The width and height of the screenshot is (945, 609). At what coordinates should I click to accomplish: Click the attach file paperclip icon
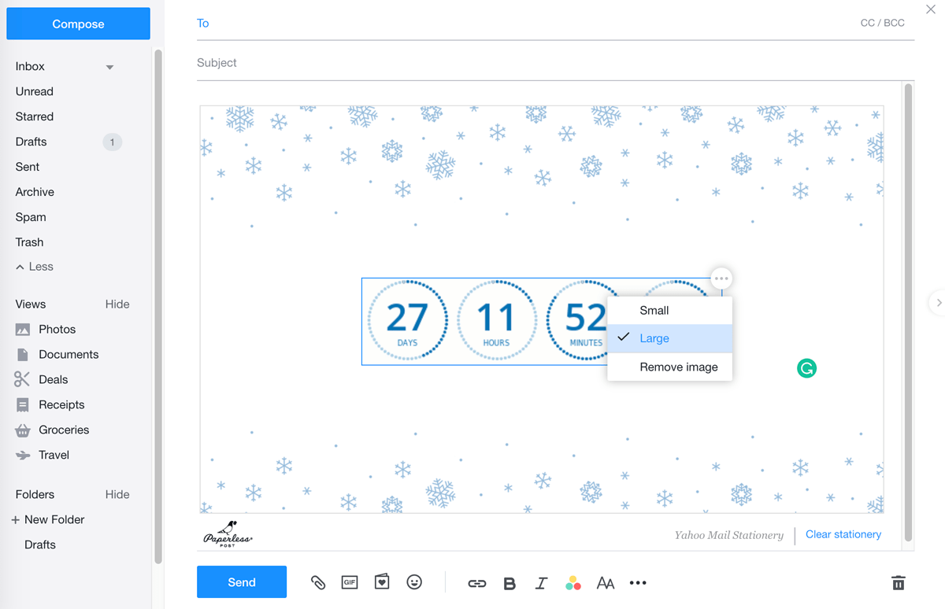tap(318, 582)
